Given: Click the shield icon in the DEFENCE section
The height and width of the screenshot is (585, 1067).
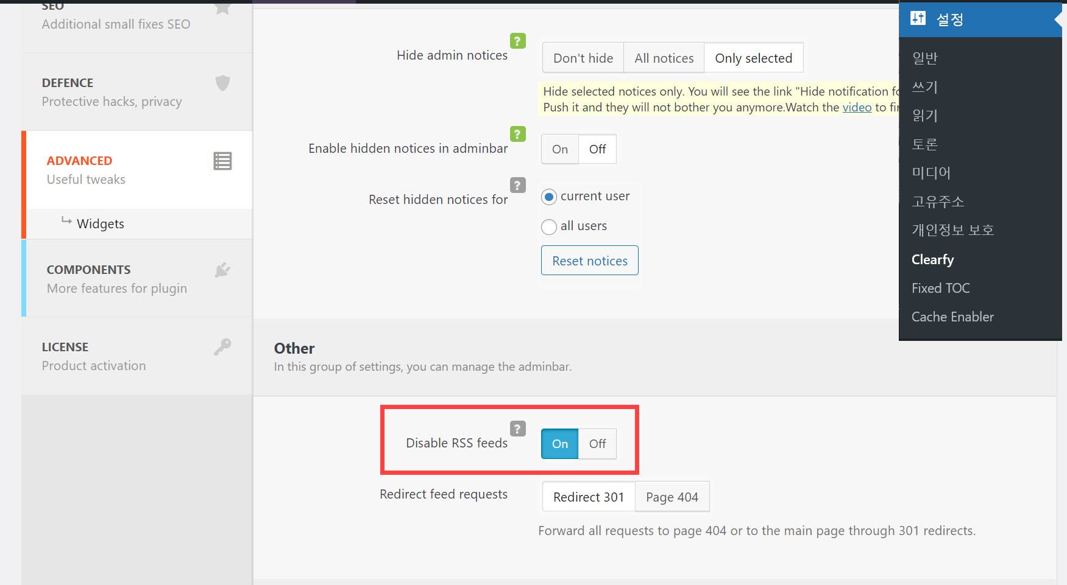Looking at the screenshot, I should pos(222,83).
